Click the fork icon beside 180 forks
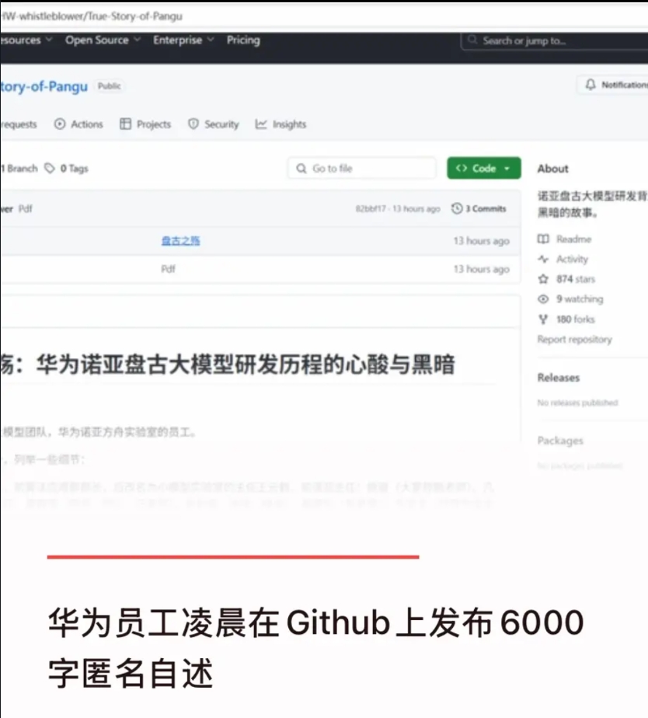This screenshot has height=718, width=648. click(x=543, y=319)
